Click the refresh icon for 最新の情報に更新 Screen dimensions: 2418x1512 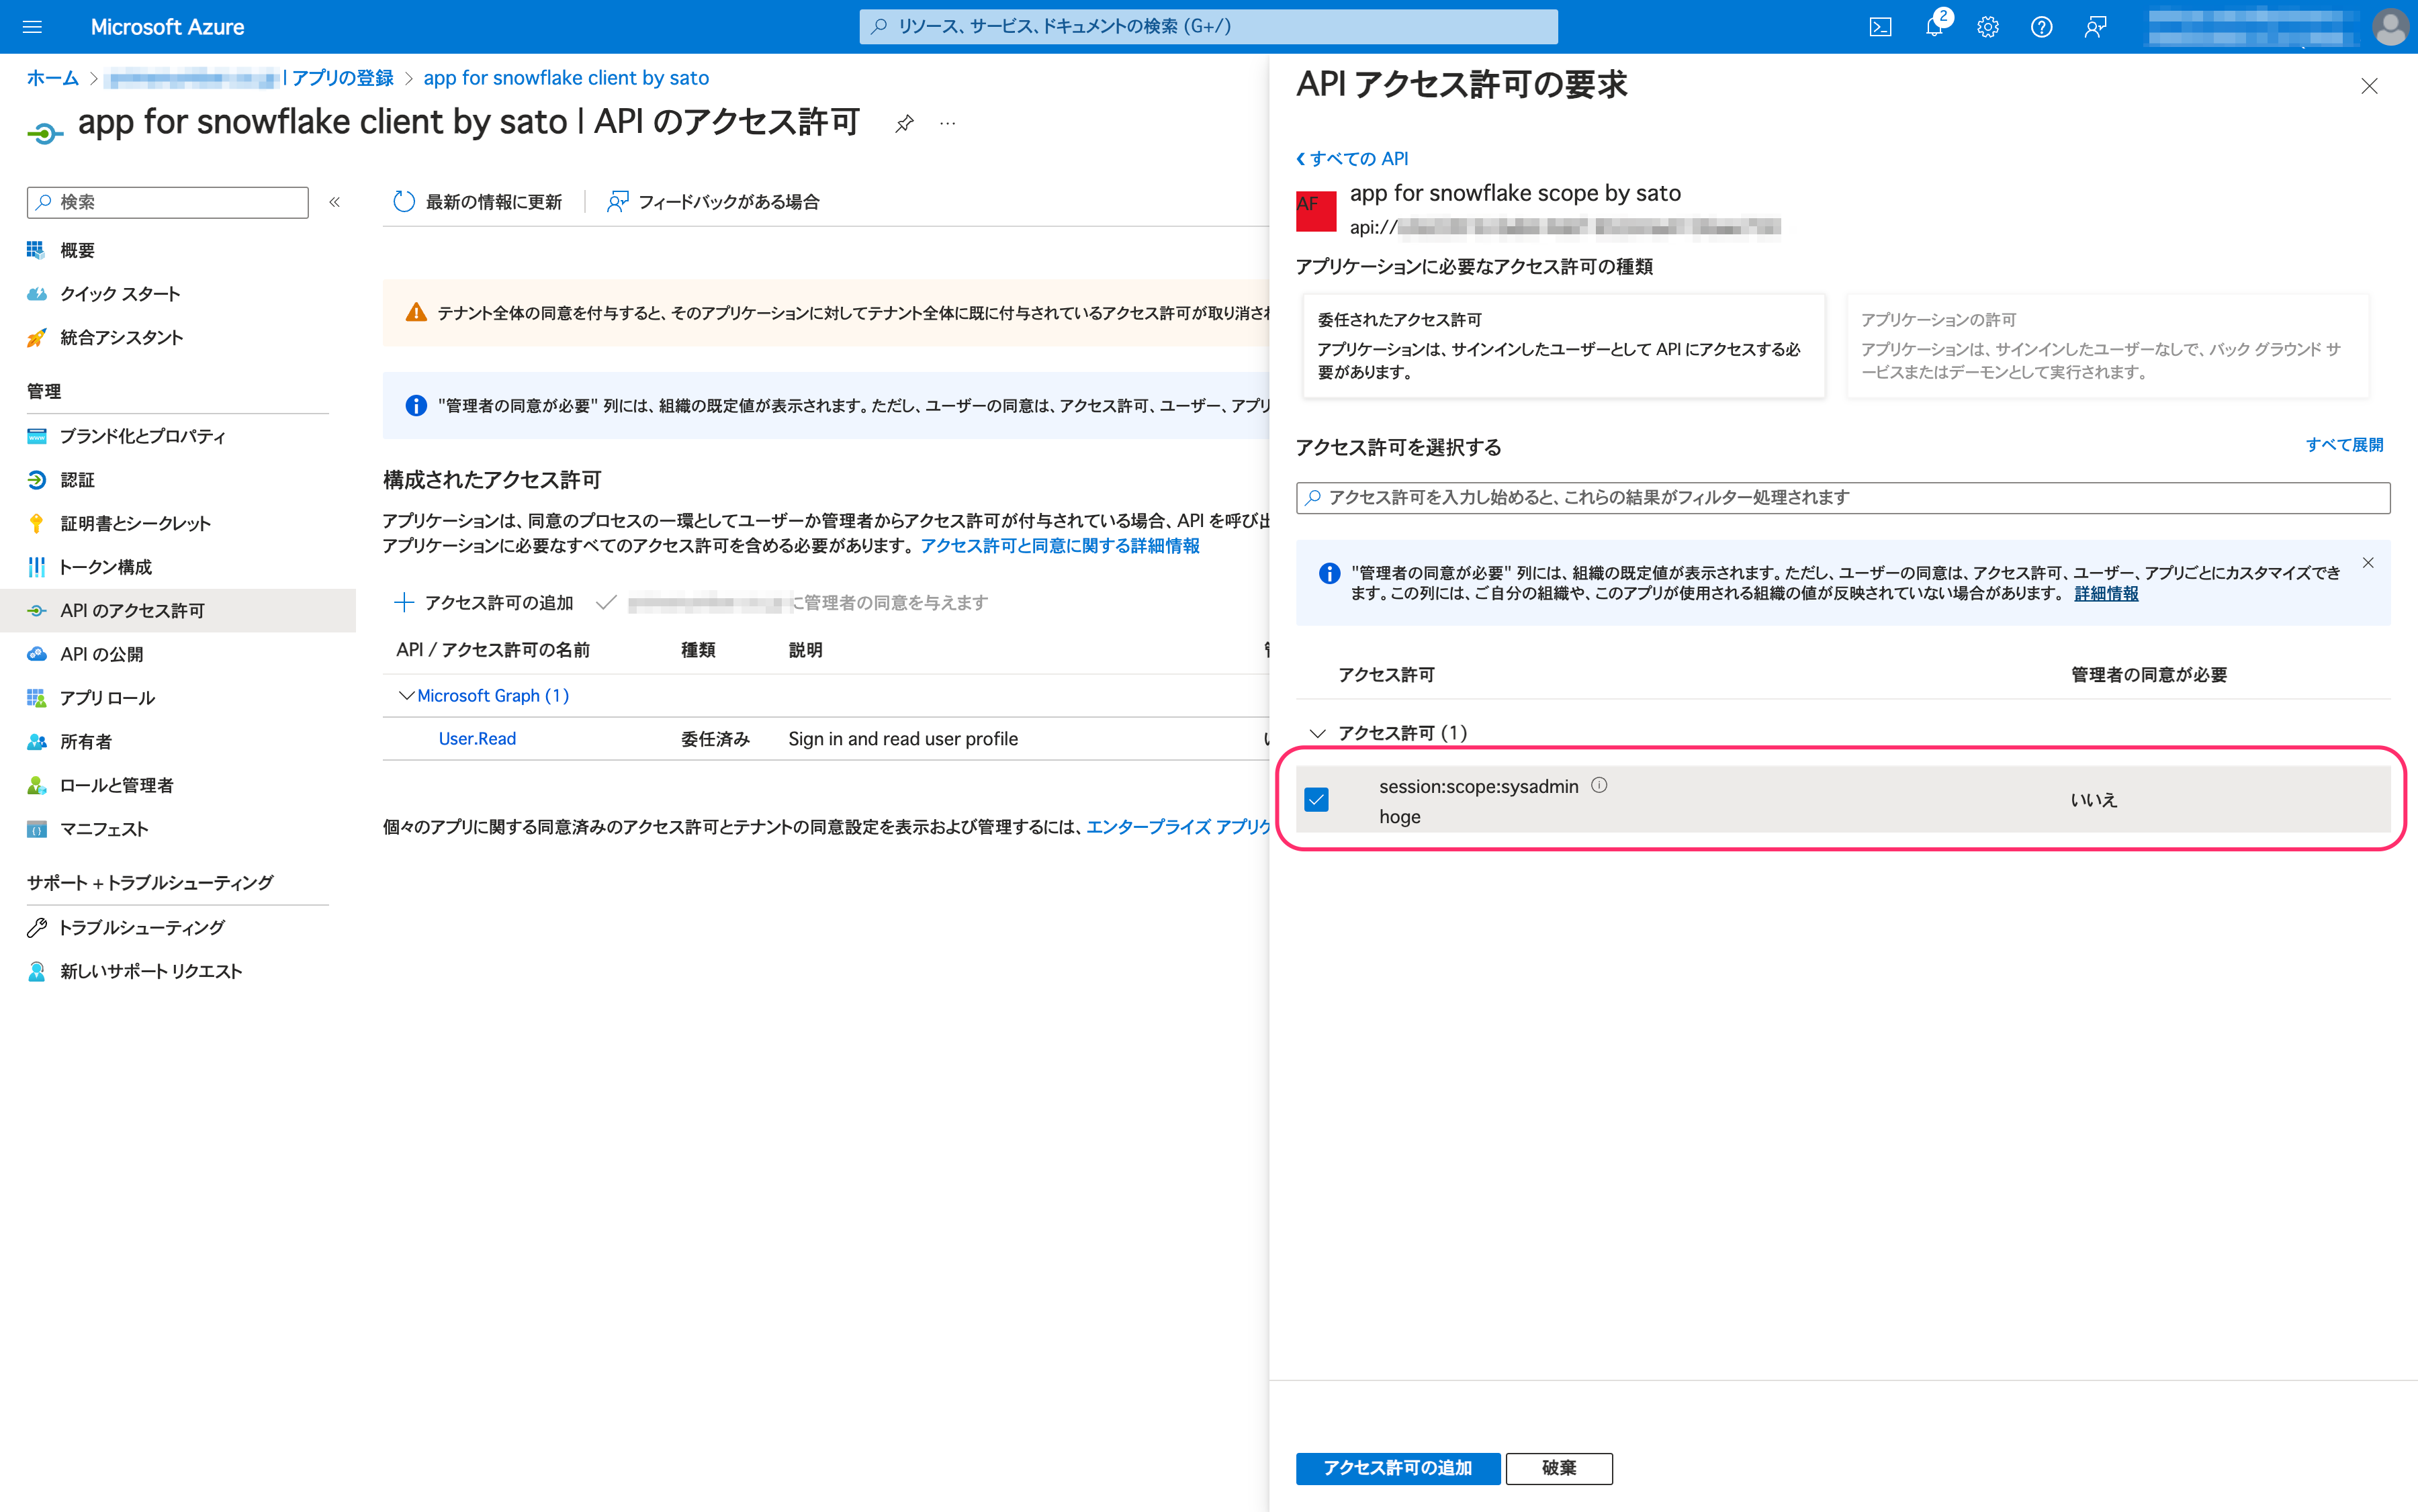404,202
